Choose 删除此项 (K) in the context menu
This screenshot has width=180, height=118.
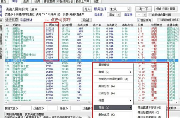pyautogui.click(x=113, y=115)
